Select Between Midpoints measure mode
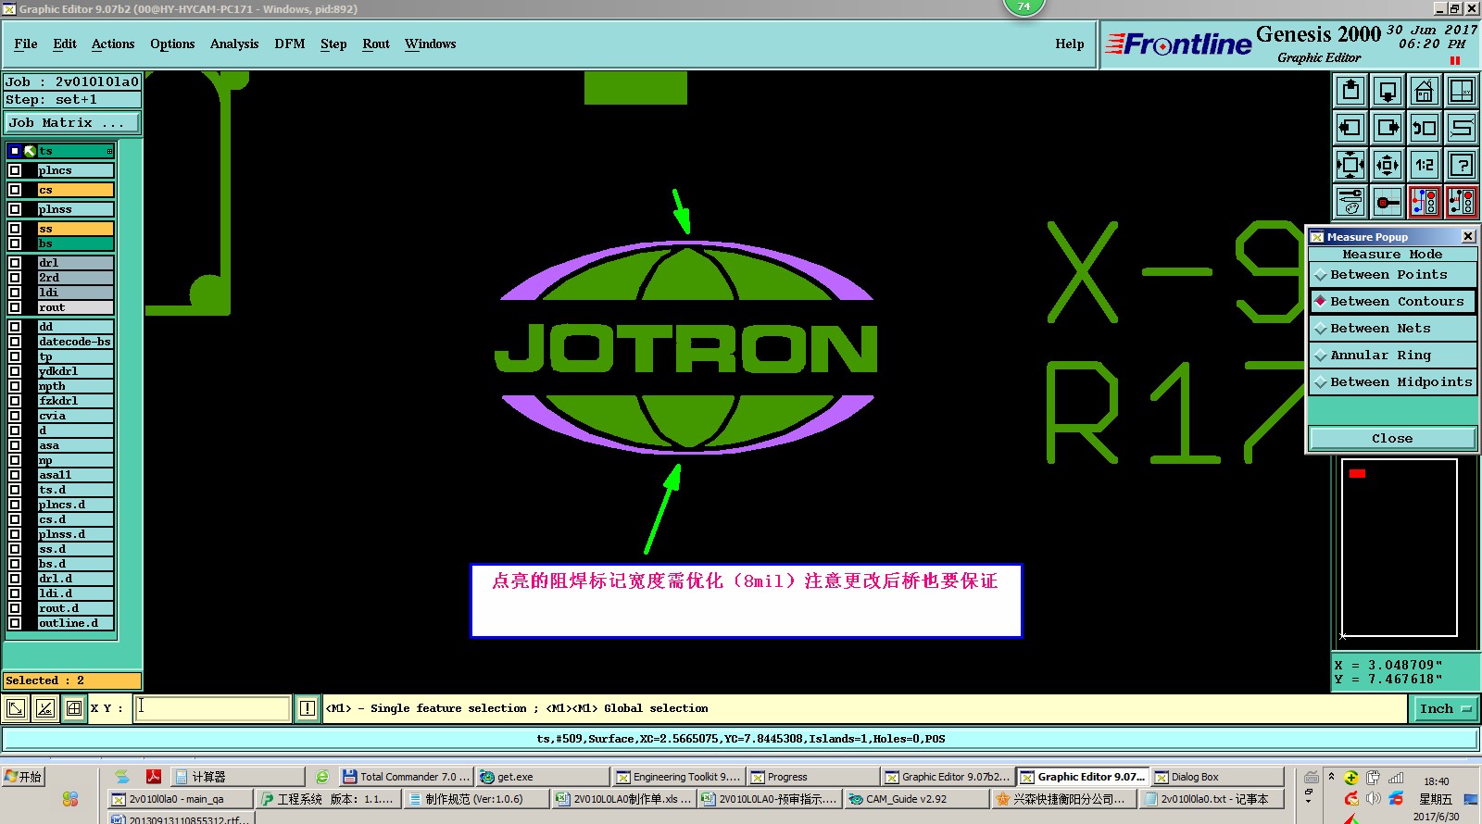The image size is (1482, 824). [1392, 382]
